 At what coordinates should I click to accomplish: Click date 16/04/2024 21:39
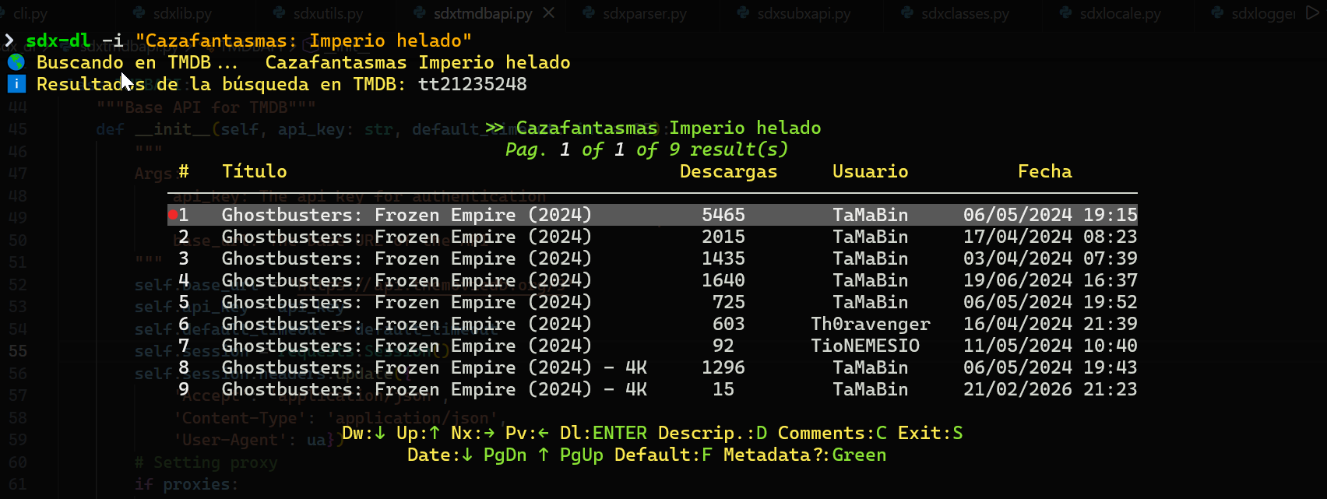1050,324
